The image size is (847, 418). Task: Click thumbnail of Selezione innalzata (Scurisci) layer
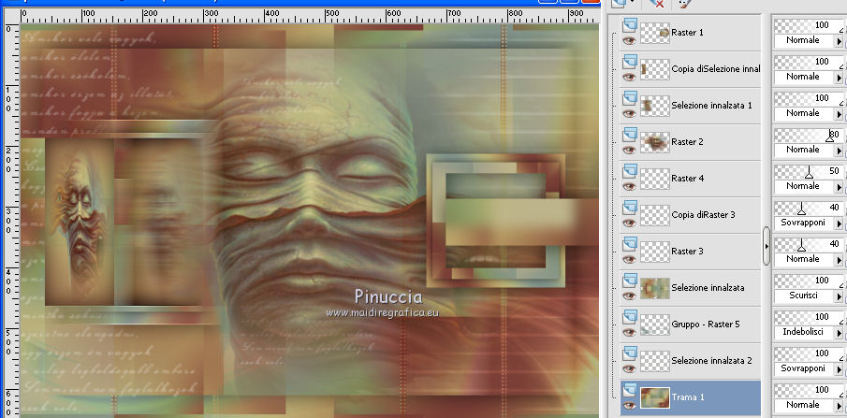click(x=655, y=288)
